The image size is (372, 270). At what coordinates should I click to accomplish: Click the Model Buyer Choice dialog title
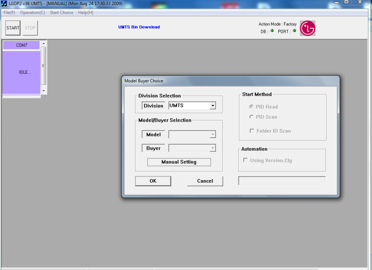(144, 81)
